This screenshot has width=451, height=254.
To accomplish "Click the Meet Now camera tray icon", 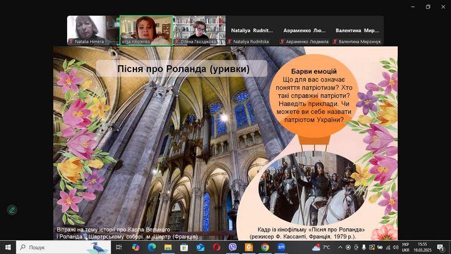I will (356, 247).
